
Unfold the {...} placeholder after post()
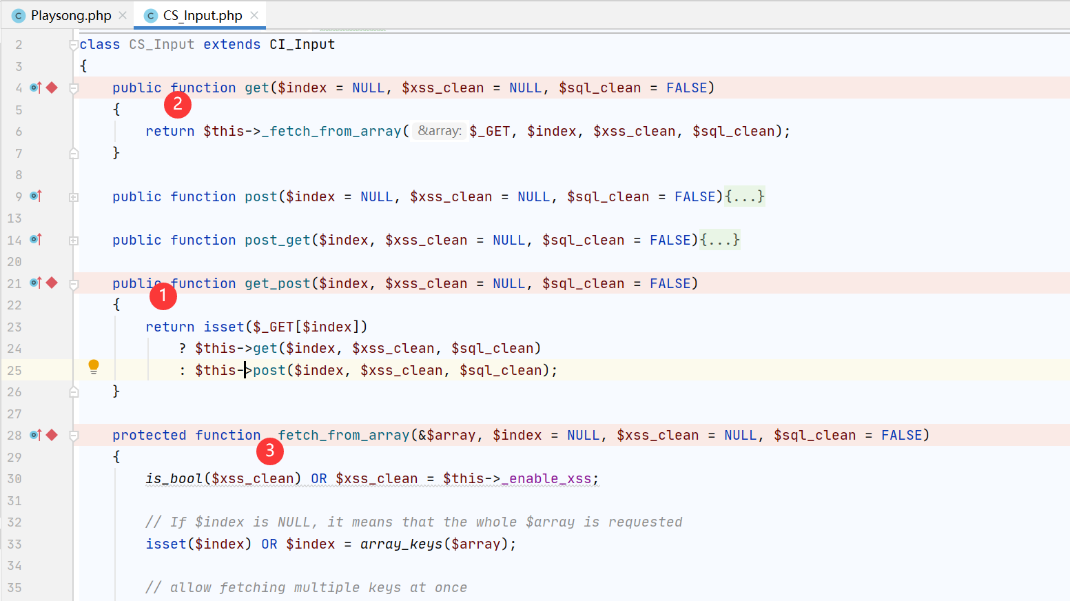tap(745, 196)
